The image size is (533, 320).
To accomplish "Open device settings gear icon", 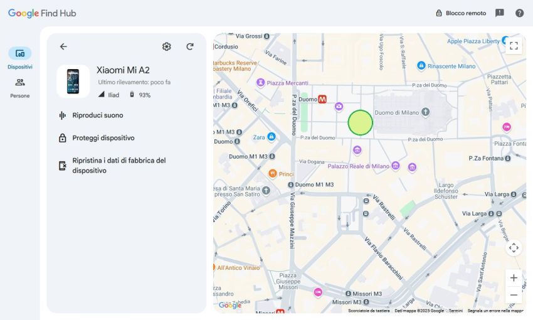I will (167, 46).
